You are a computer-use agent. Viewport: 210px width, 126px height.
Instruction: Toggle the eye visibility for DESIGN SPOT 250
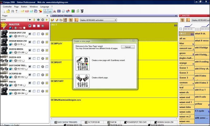[x=30, y=34]
